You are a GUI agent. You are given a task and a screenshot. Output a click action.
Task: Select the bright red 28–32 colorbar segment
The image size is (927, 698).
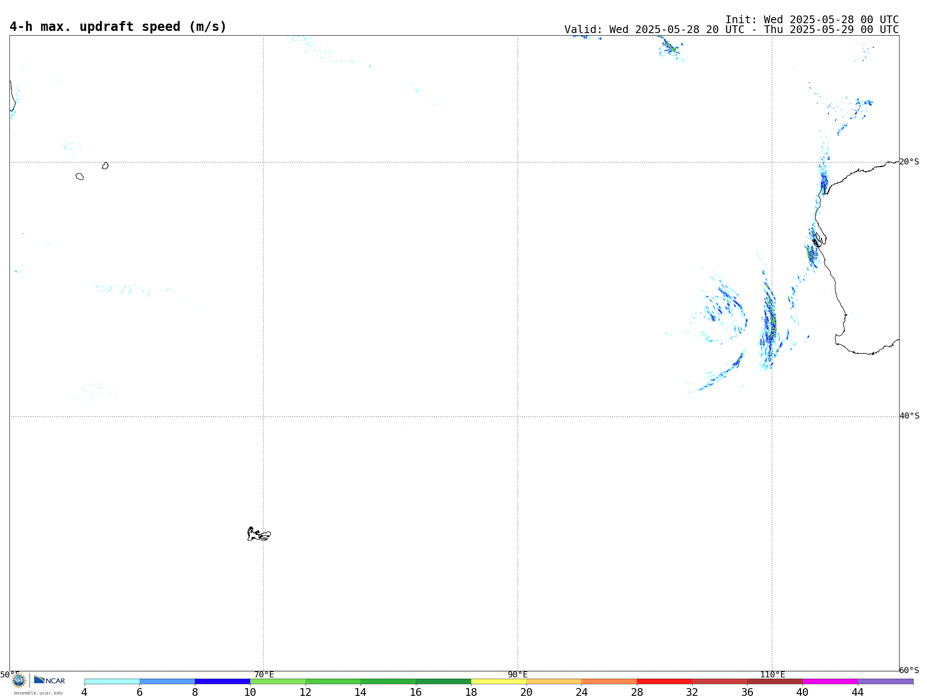(x=664, y=682)
